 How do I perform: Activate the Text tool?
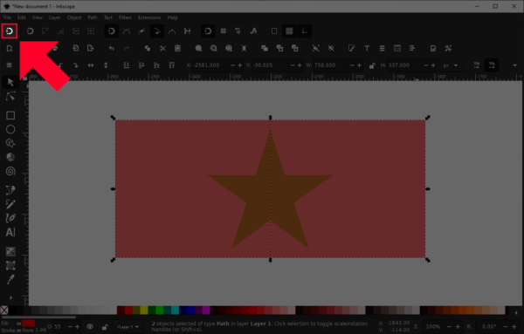tap(10, 232)
